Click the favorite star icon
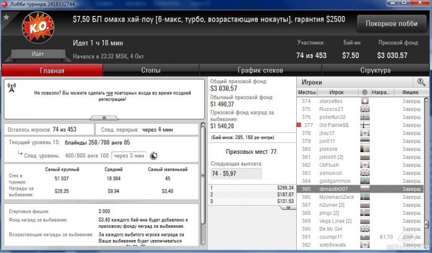 6,17
